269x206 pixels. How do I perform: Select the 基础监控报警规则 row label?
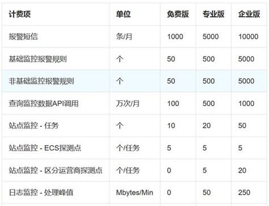coord(37,59)
